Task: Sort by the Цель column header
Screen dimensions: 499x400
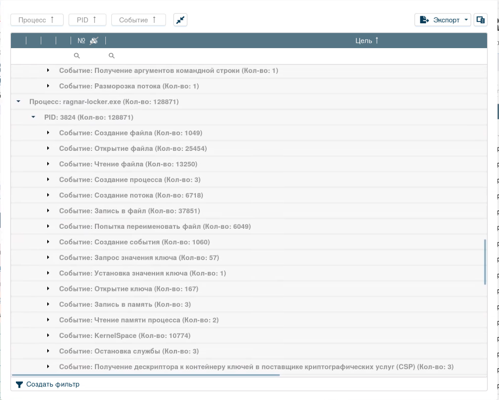Action: tap(367, 41)
